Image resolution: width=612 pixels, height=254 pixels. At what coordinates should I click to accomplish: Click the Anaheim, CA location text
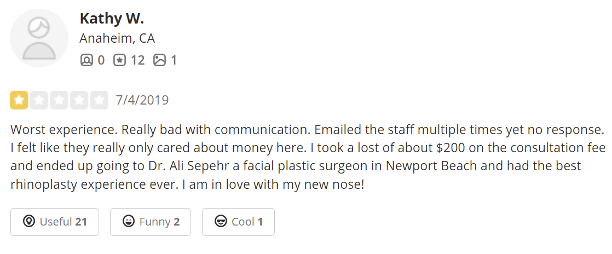pyautogui.click(x=117, y=39)
